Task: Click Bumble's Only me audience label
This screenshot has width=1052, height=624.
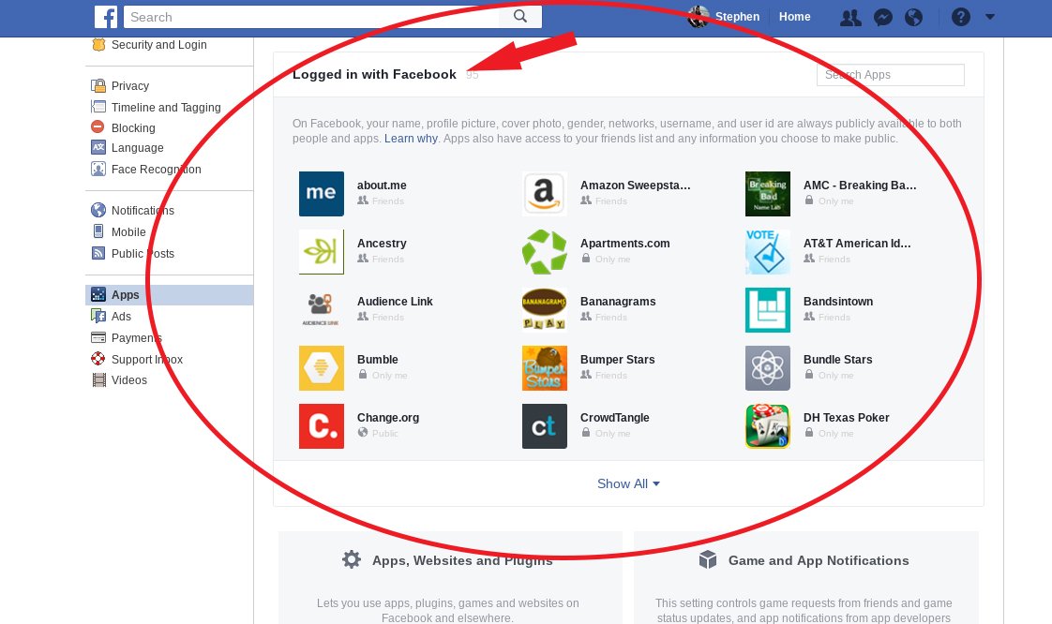Action: point(390,376)
